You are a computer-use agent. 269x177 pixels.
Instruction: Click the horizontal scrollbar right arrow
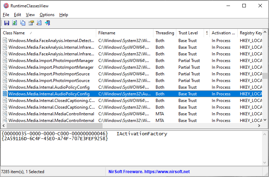point(260,125)
